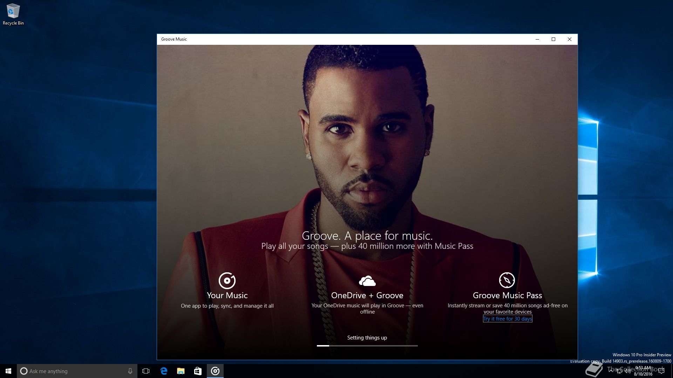Open the volume control tray icon
This screenshot has height=378, width=673.
click(x=627, y=371)
